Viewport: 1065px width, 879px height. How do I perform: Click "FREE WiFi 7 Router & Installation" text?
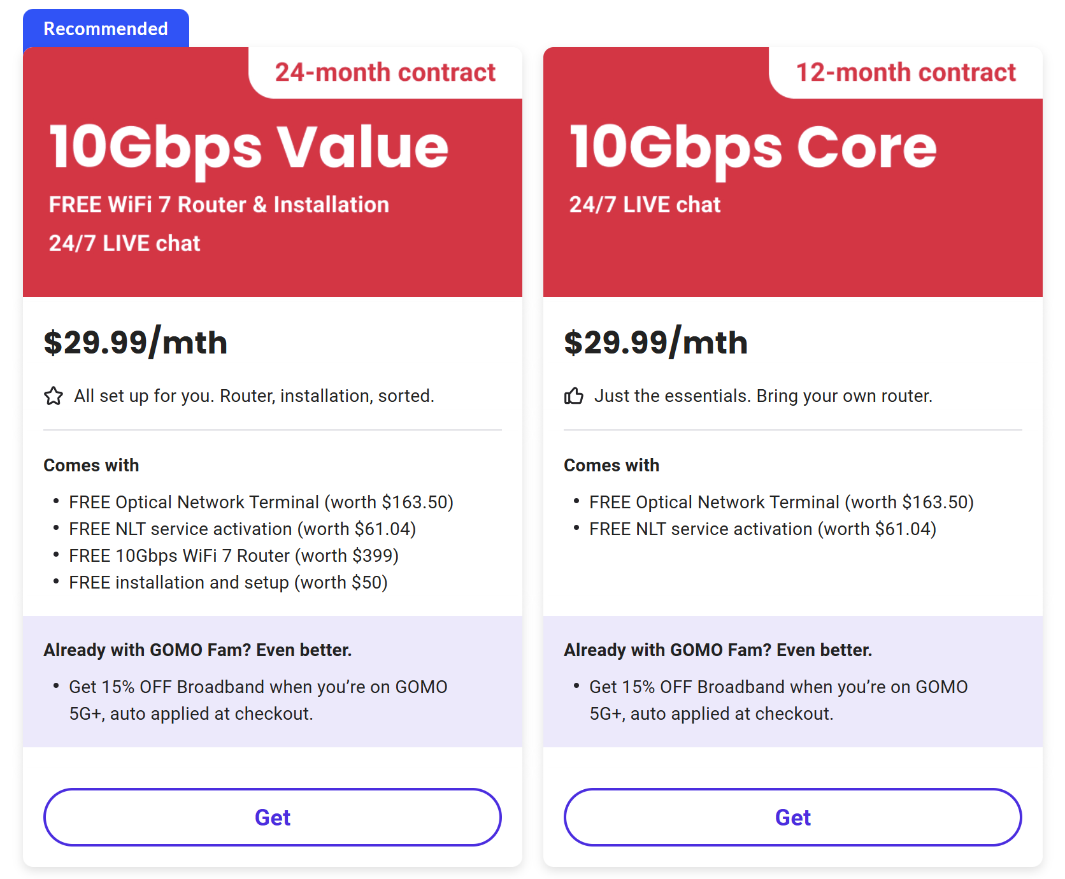click(x=219, y=204)
